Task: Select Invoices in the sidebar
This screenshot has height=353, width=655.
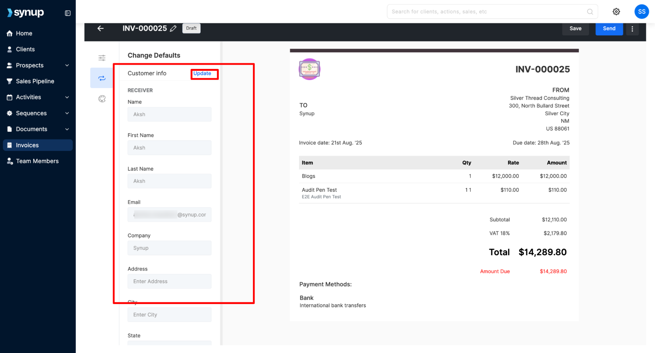Action: 38,145
